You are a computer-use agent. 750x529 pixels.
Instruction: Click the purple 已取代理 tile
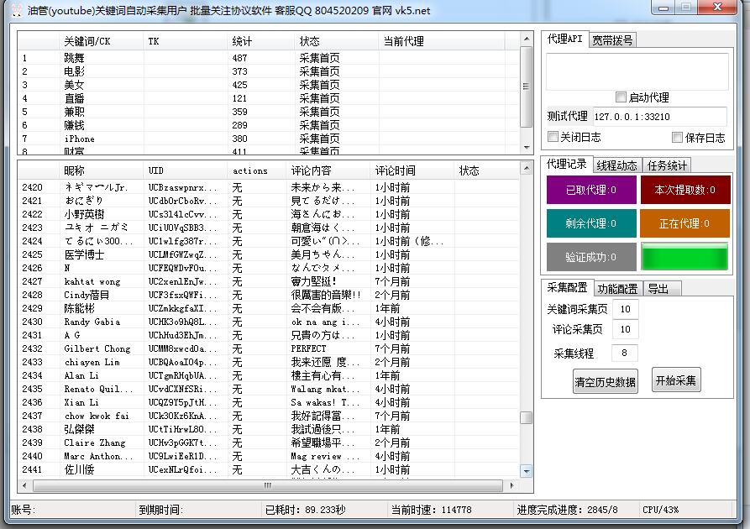click(591, 190)
